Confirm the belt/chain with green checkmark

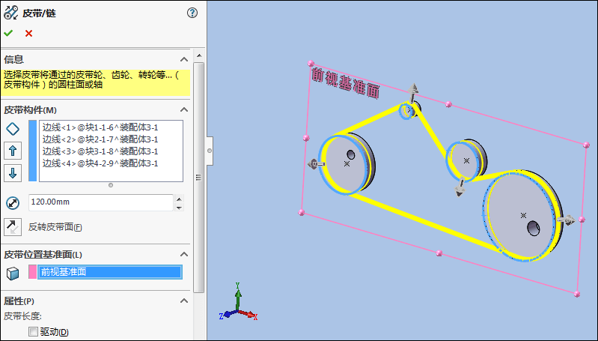[x=8, y=33]
